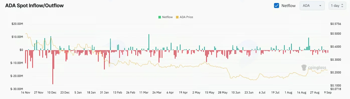
Task: Select the tall green bar after 14 Aug
Action: pos(309,44)
